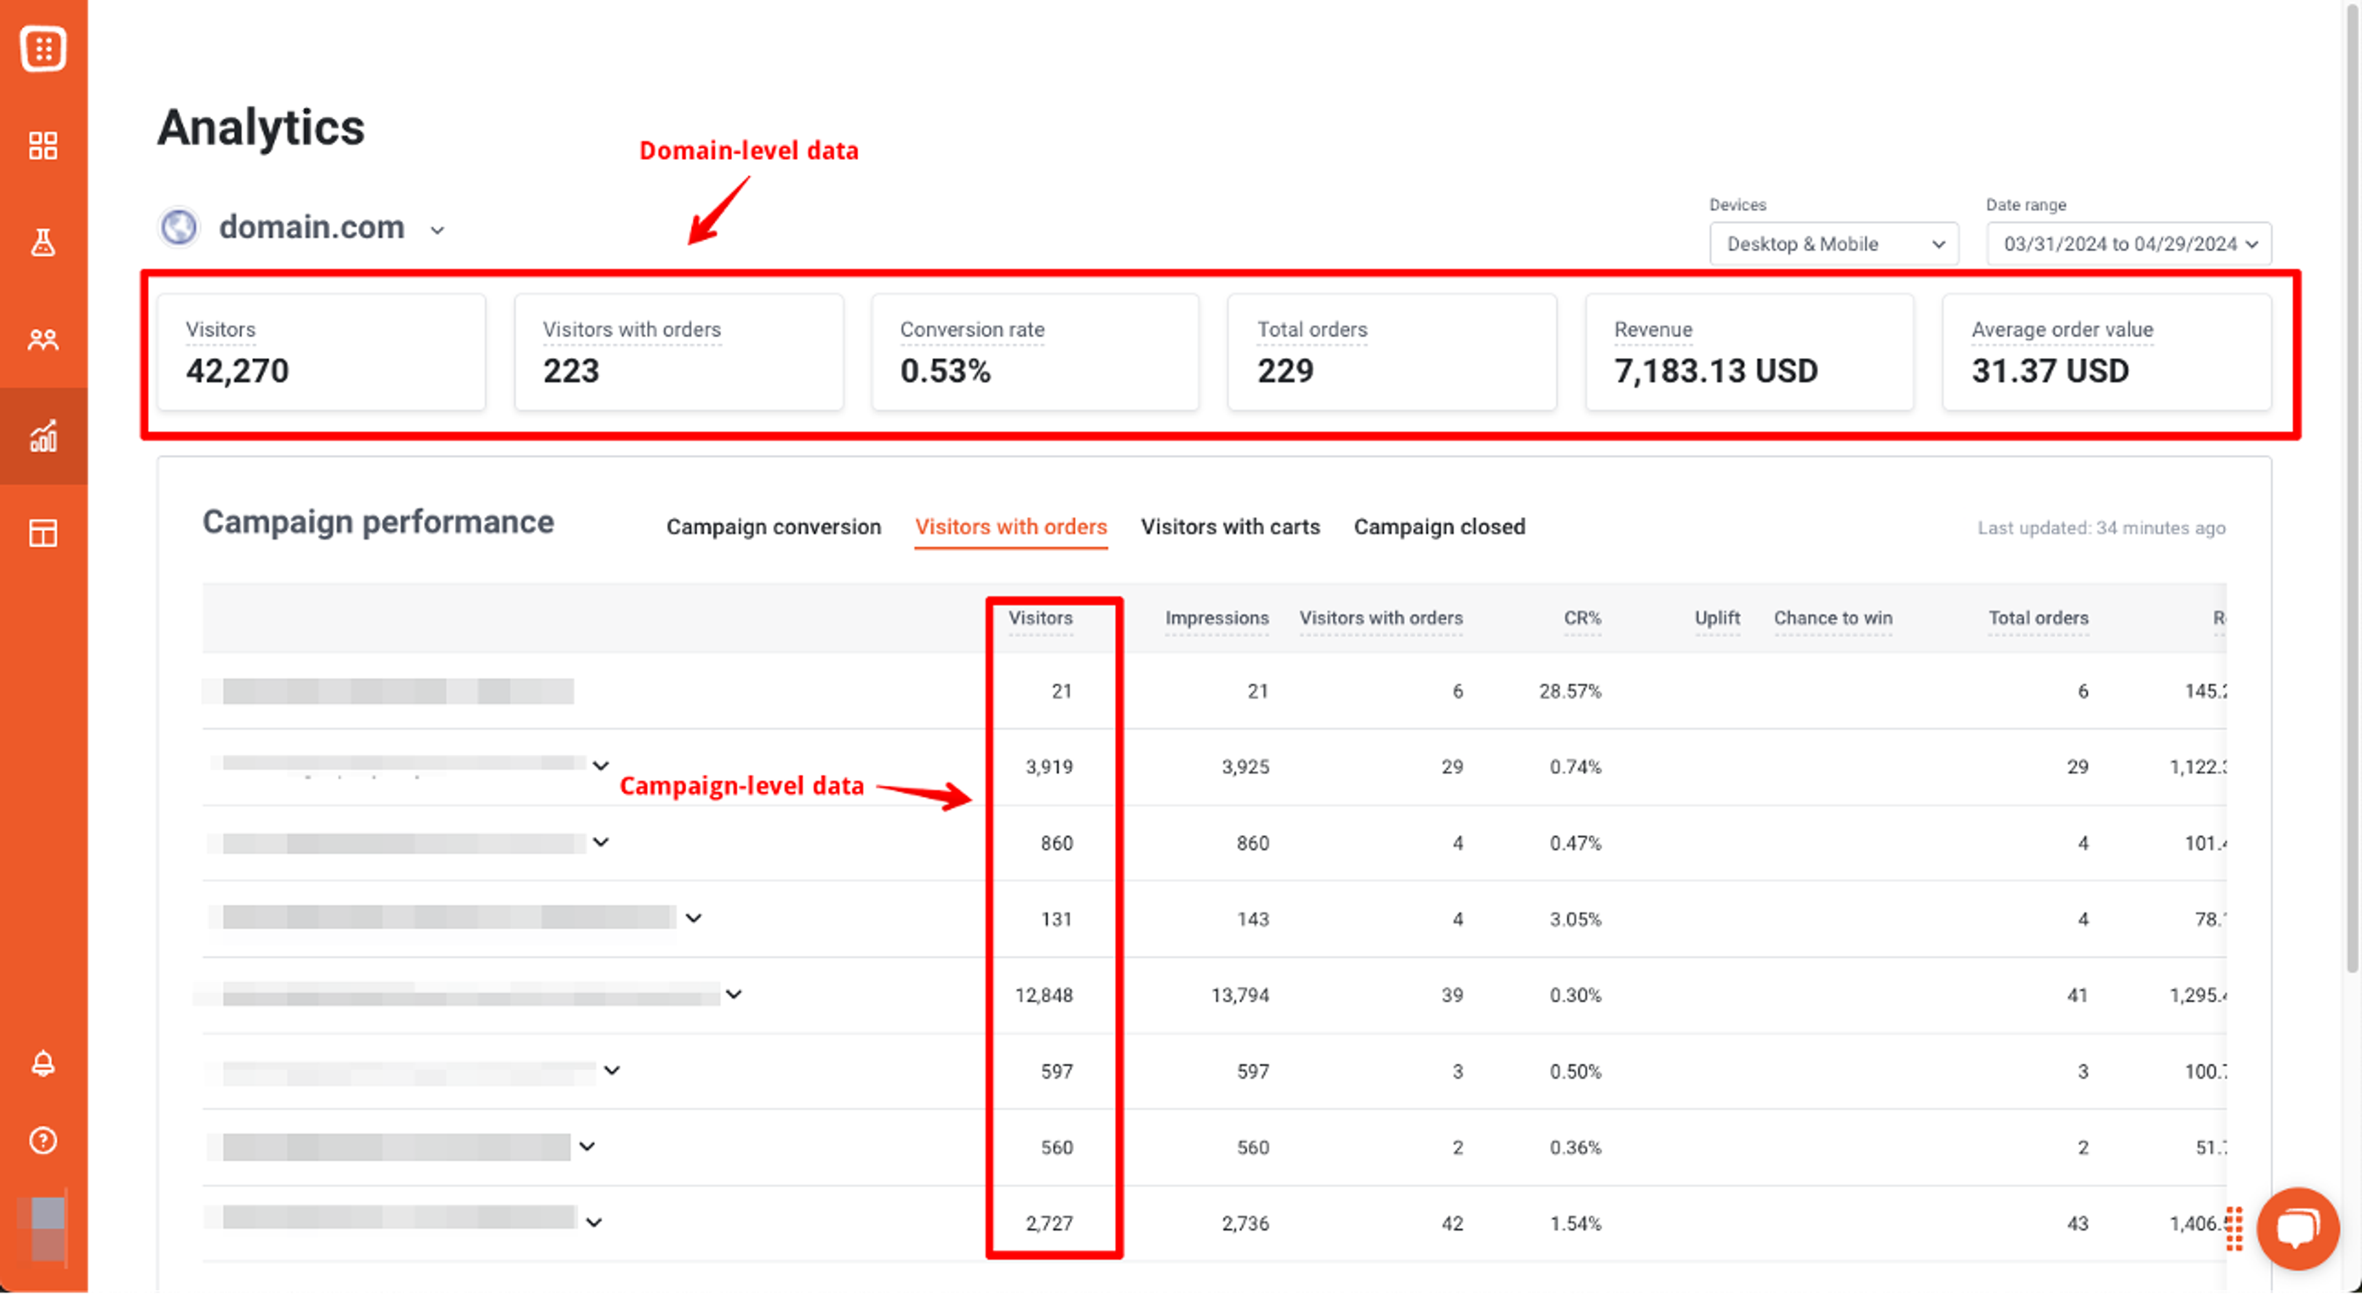Open the audience people icon
The width and height of the screenshot is (2362, 1294).
(x=43, y=340)
